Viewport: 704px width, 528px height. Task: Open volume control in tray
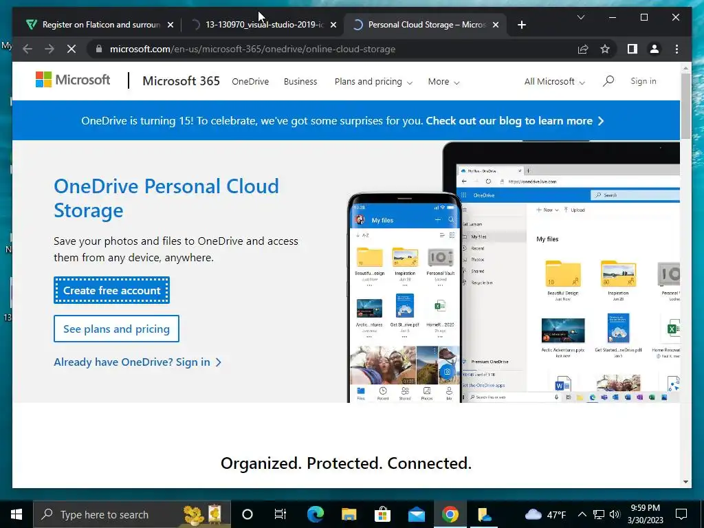pos(615,514)
